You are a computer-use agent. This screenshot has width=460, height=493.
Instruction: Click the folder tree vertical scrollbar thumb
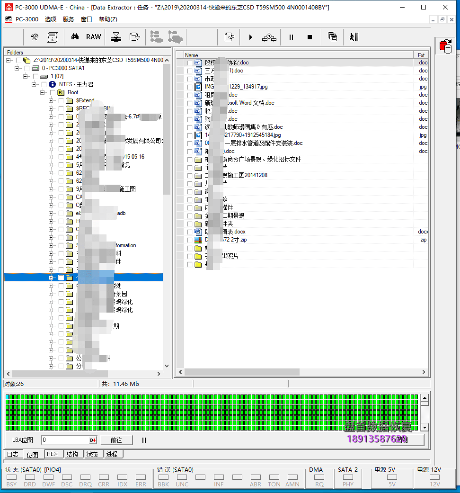pos(167,129)
